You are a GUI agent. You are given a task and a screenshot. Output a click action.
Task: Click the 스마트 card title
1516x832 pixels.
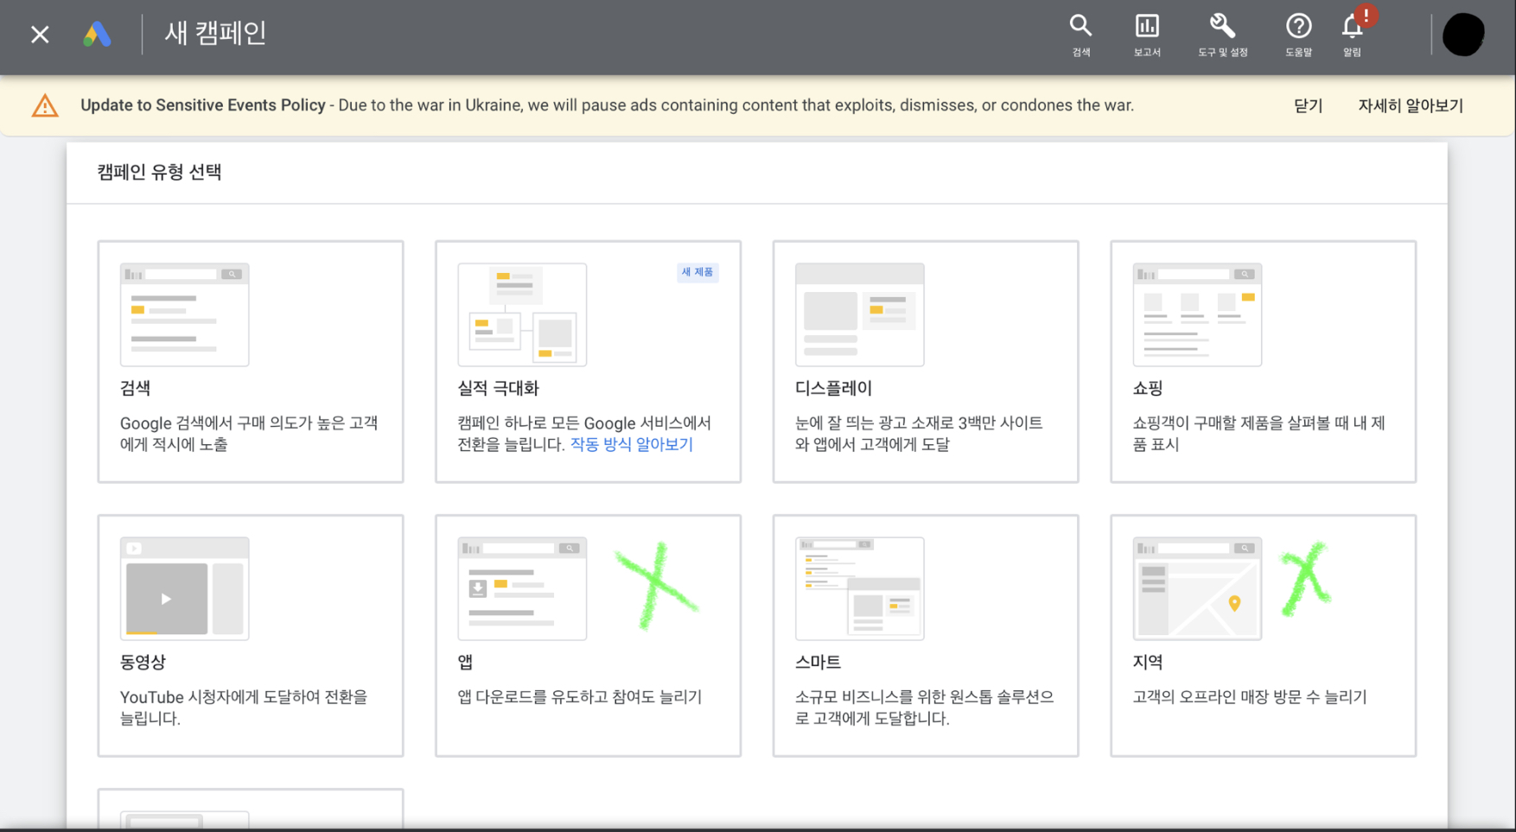pos(818,663)
